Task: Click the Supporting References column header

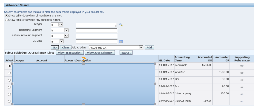Action: pyautogui.click(x=242, y=59)
